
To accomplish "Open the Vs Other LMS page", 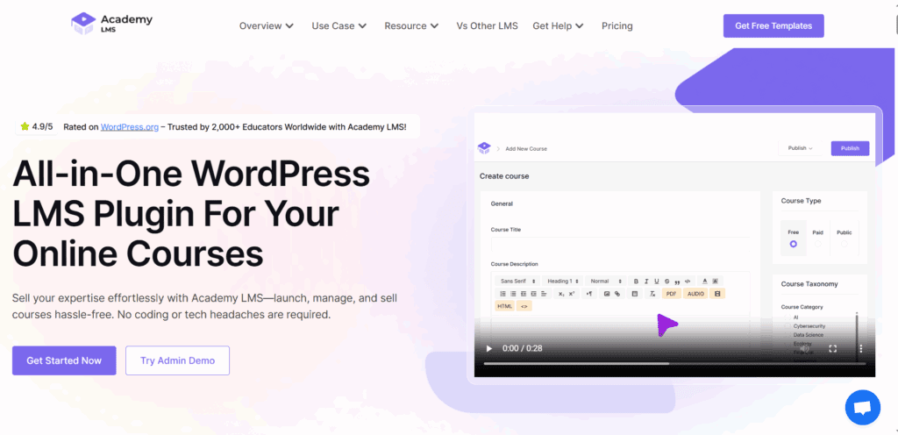I will 487,25.
